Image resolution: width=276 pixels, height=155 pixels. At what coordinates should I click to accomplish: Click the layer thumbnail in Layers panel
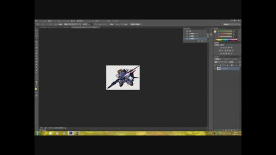point(219,69)
